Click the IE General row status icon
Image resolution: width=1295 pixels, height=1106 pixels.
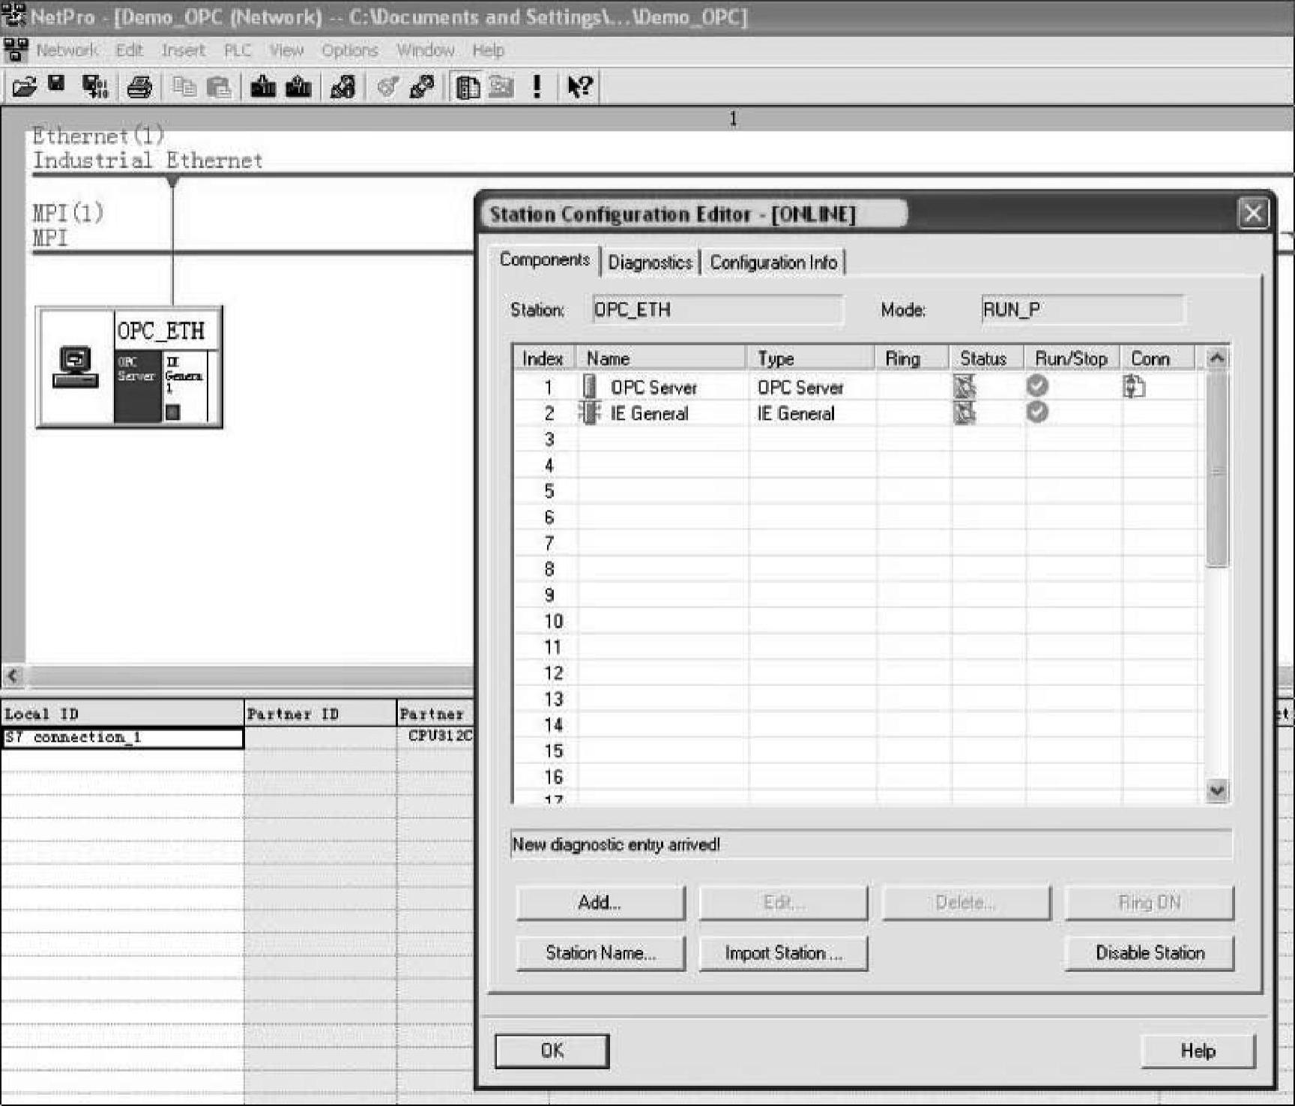(x=965, y=412)
